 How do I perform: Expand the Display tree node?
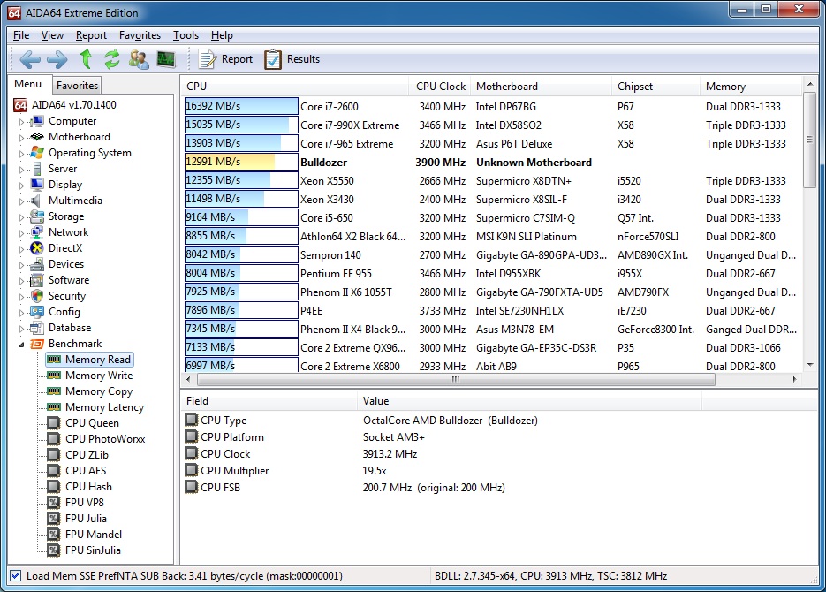pyautogui.click(x=21, y=186)
